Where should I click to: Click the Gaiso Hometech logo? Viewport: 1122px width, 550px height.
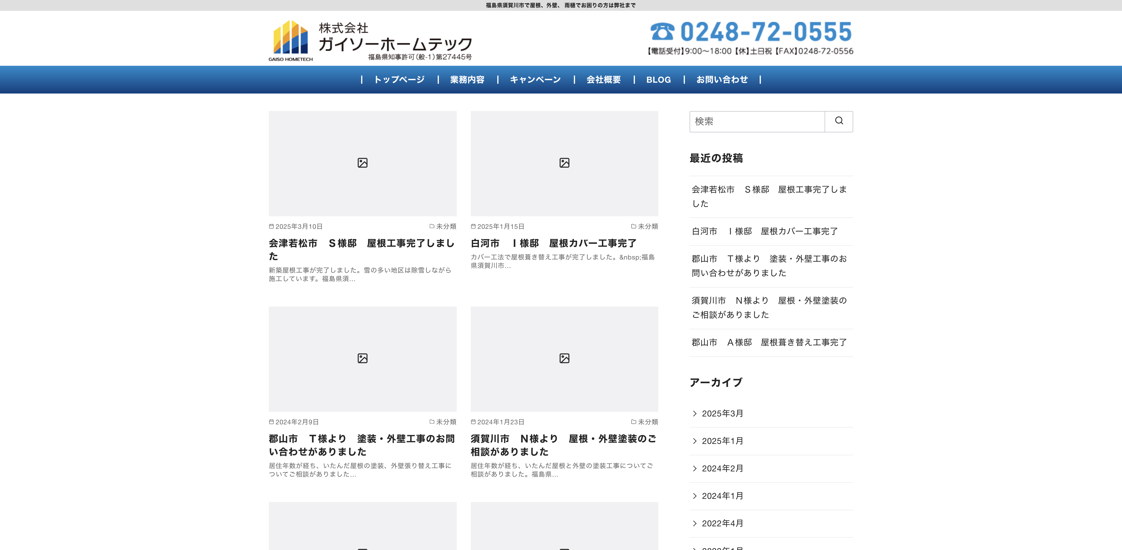(x=370, y=41)
